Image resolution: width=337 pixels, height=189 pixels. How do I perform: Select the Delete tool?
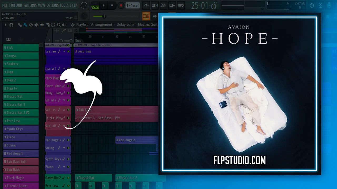[31, 25]
